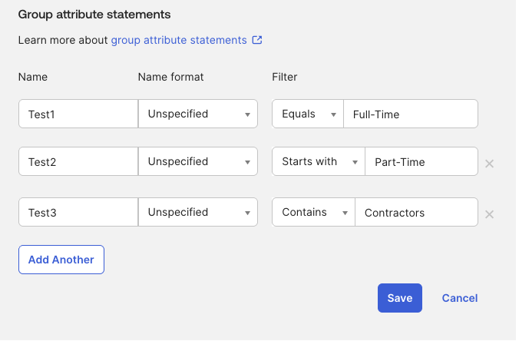Select the Test3 name text box
Screen dimensions: 519x341
[x=78, y=212]
